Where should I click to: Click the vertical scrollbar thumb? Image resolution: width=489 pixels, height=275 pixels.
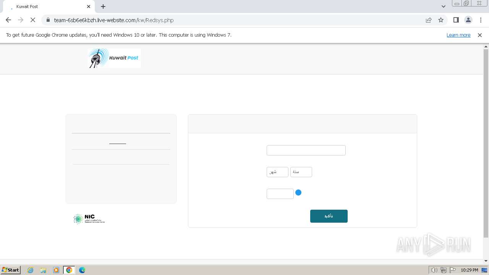tap(486, 143)
